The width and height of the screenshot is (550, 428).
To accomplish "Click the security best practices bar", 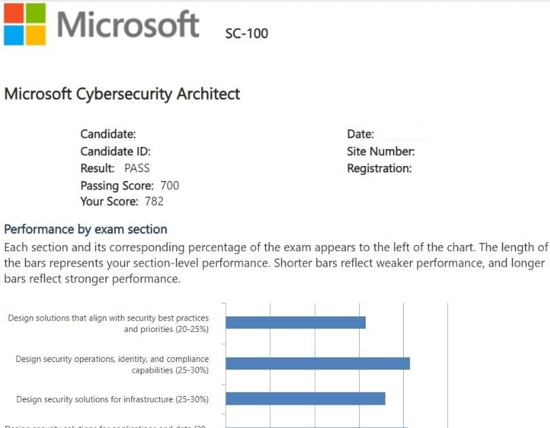I will pyautogui.click(x=296, y=323).
